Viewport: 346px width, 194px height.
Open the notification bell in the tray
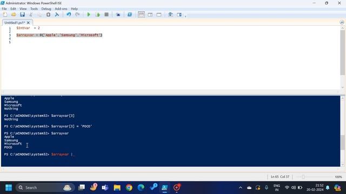coord(328,188)
